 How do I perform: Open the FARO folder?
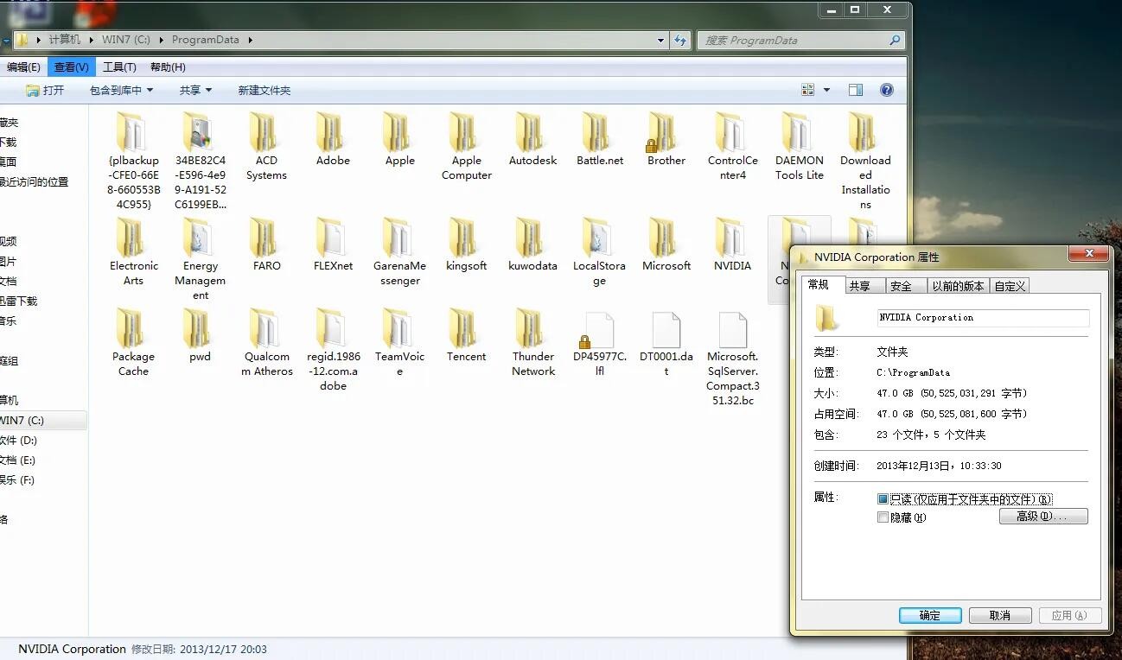[x=266, y=244]
